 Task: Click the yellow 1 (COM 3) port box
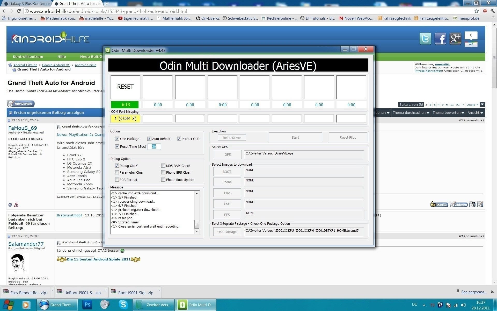[125, 118]
